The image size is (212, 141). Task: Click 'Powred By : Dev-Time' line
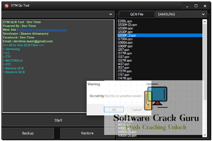[x=19, y=26]
